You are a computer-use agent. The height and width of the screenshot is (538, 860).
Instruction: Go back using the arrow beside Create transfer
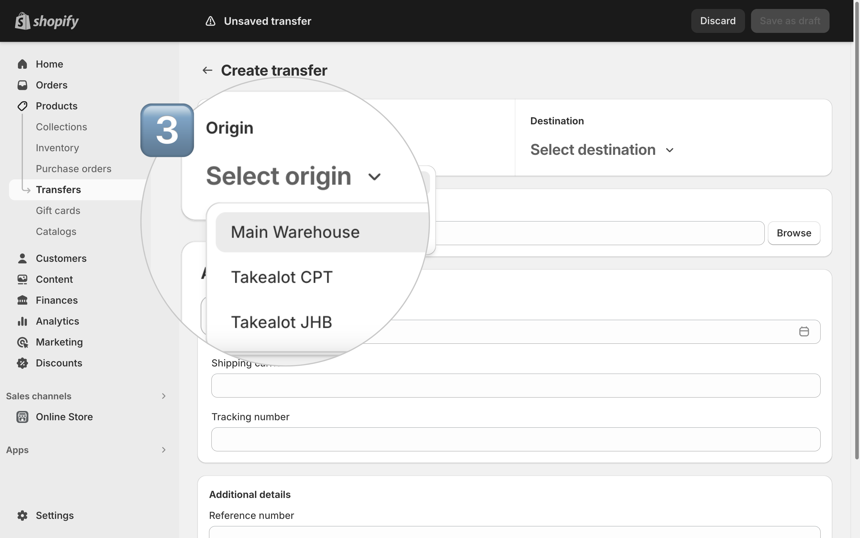pyautogui.click(x=207, y=71)
